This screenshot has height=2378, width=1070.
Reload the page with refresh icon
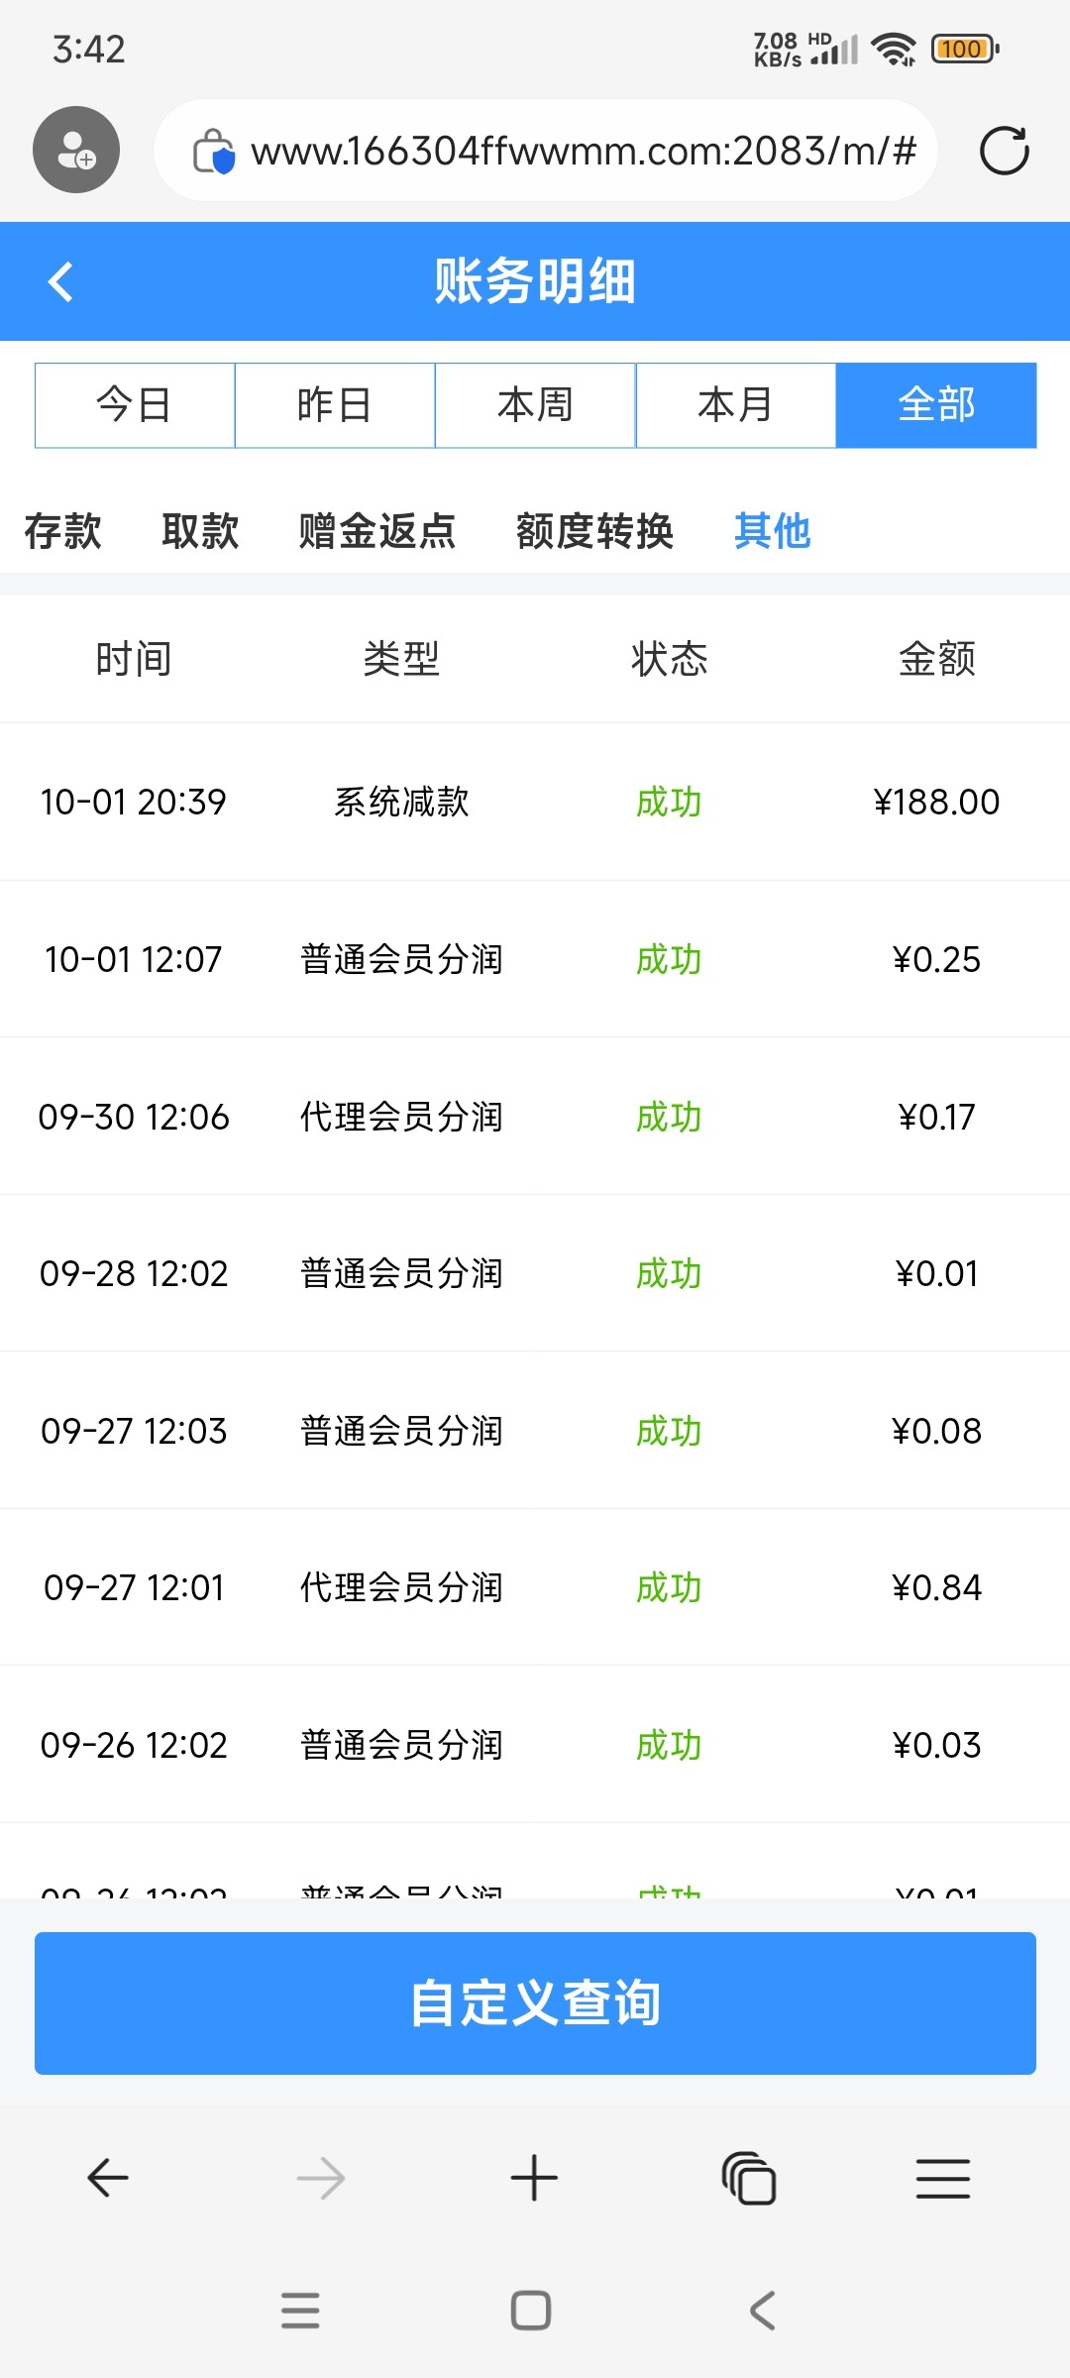tap(1004, 151)
